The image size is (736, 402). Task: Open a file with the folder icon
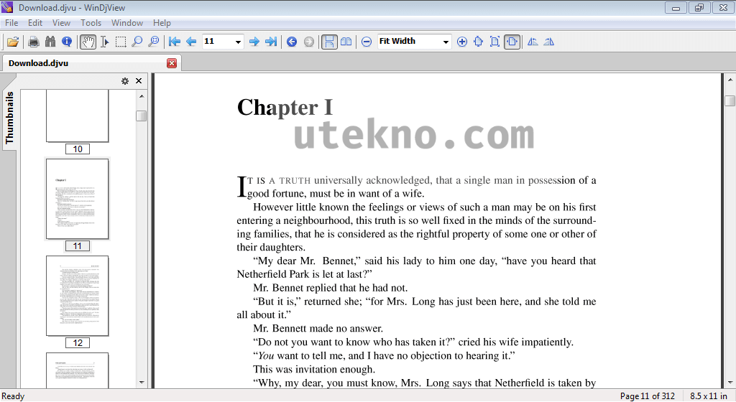pyautogui.click(x=13, y=42)
